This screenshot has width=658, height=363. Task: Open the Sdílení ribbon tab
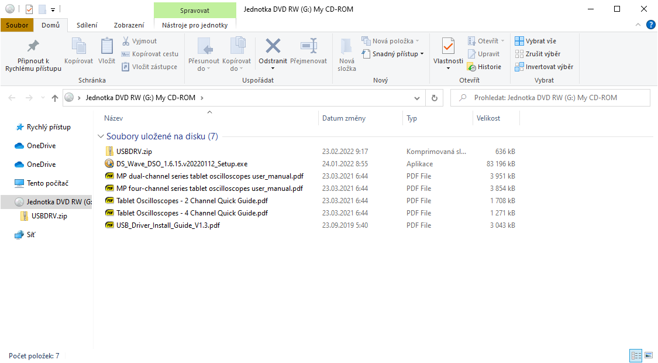87,25
